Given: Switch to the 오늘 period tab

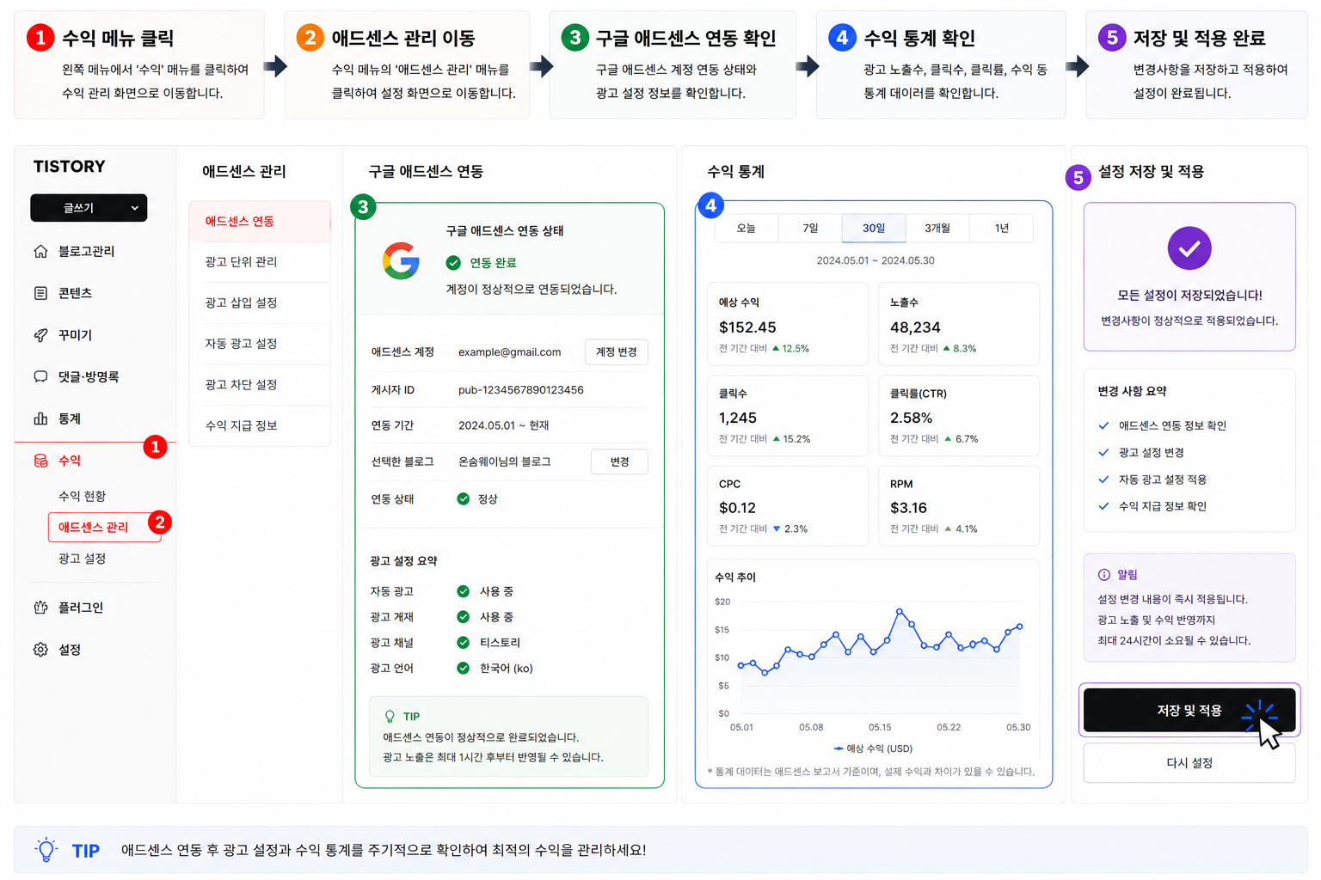Looking at the screenshot, I should click(x=747, y=229).
